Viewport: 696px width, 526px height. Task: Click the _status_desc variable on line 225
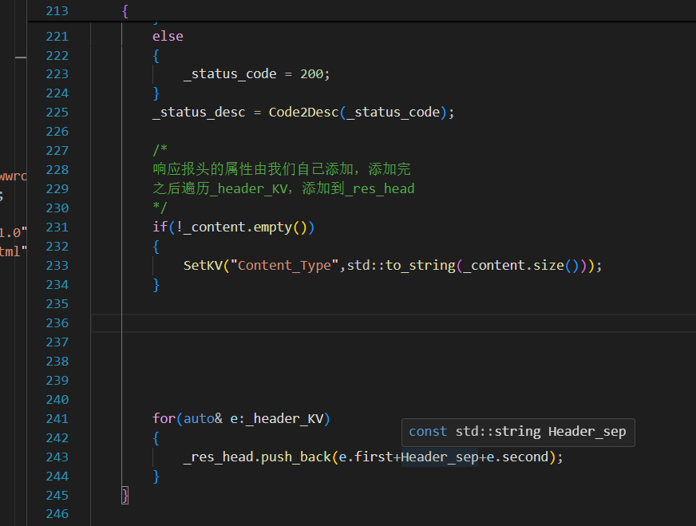200,113
